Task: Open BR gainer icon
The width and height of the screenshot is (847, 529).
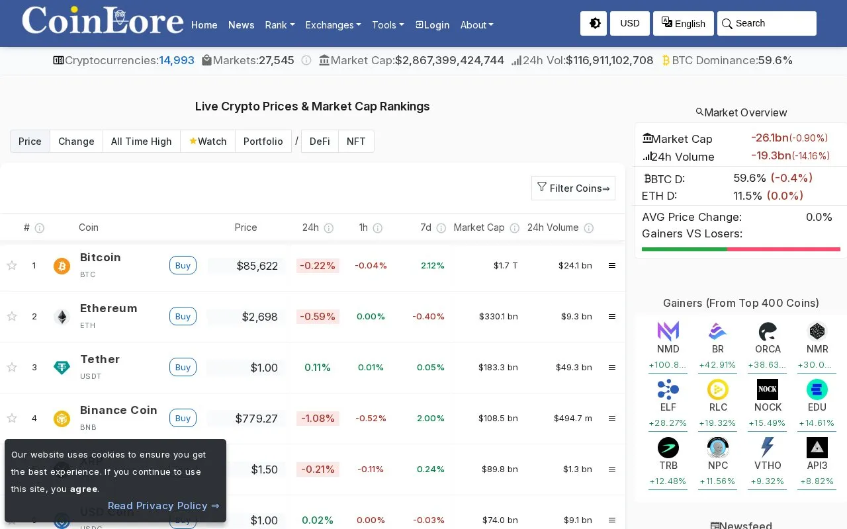Action: (x=718, y=331)
